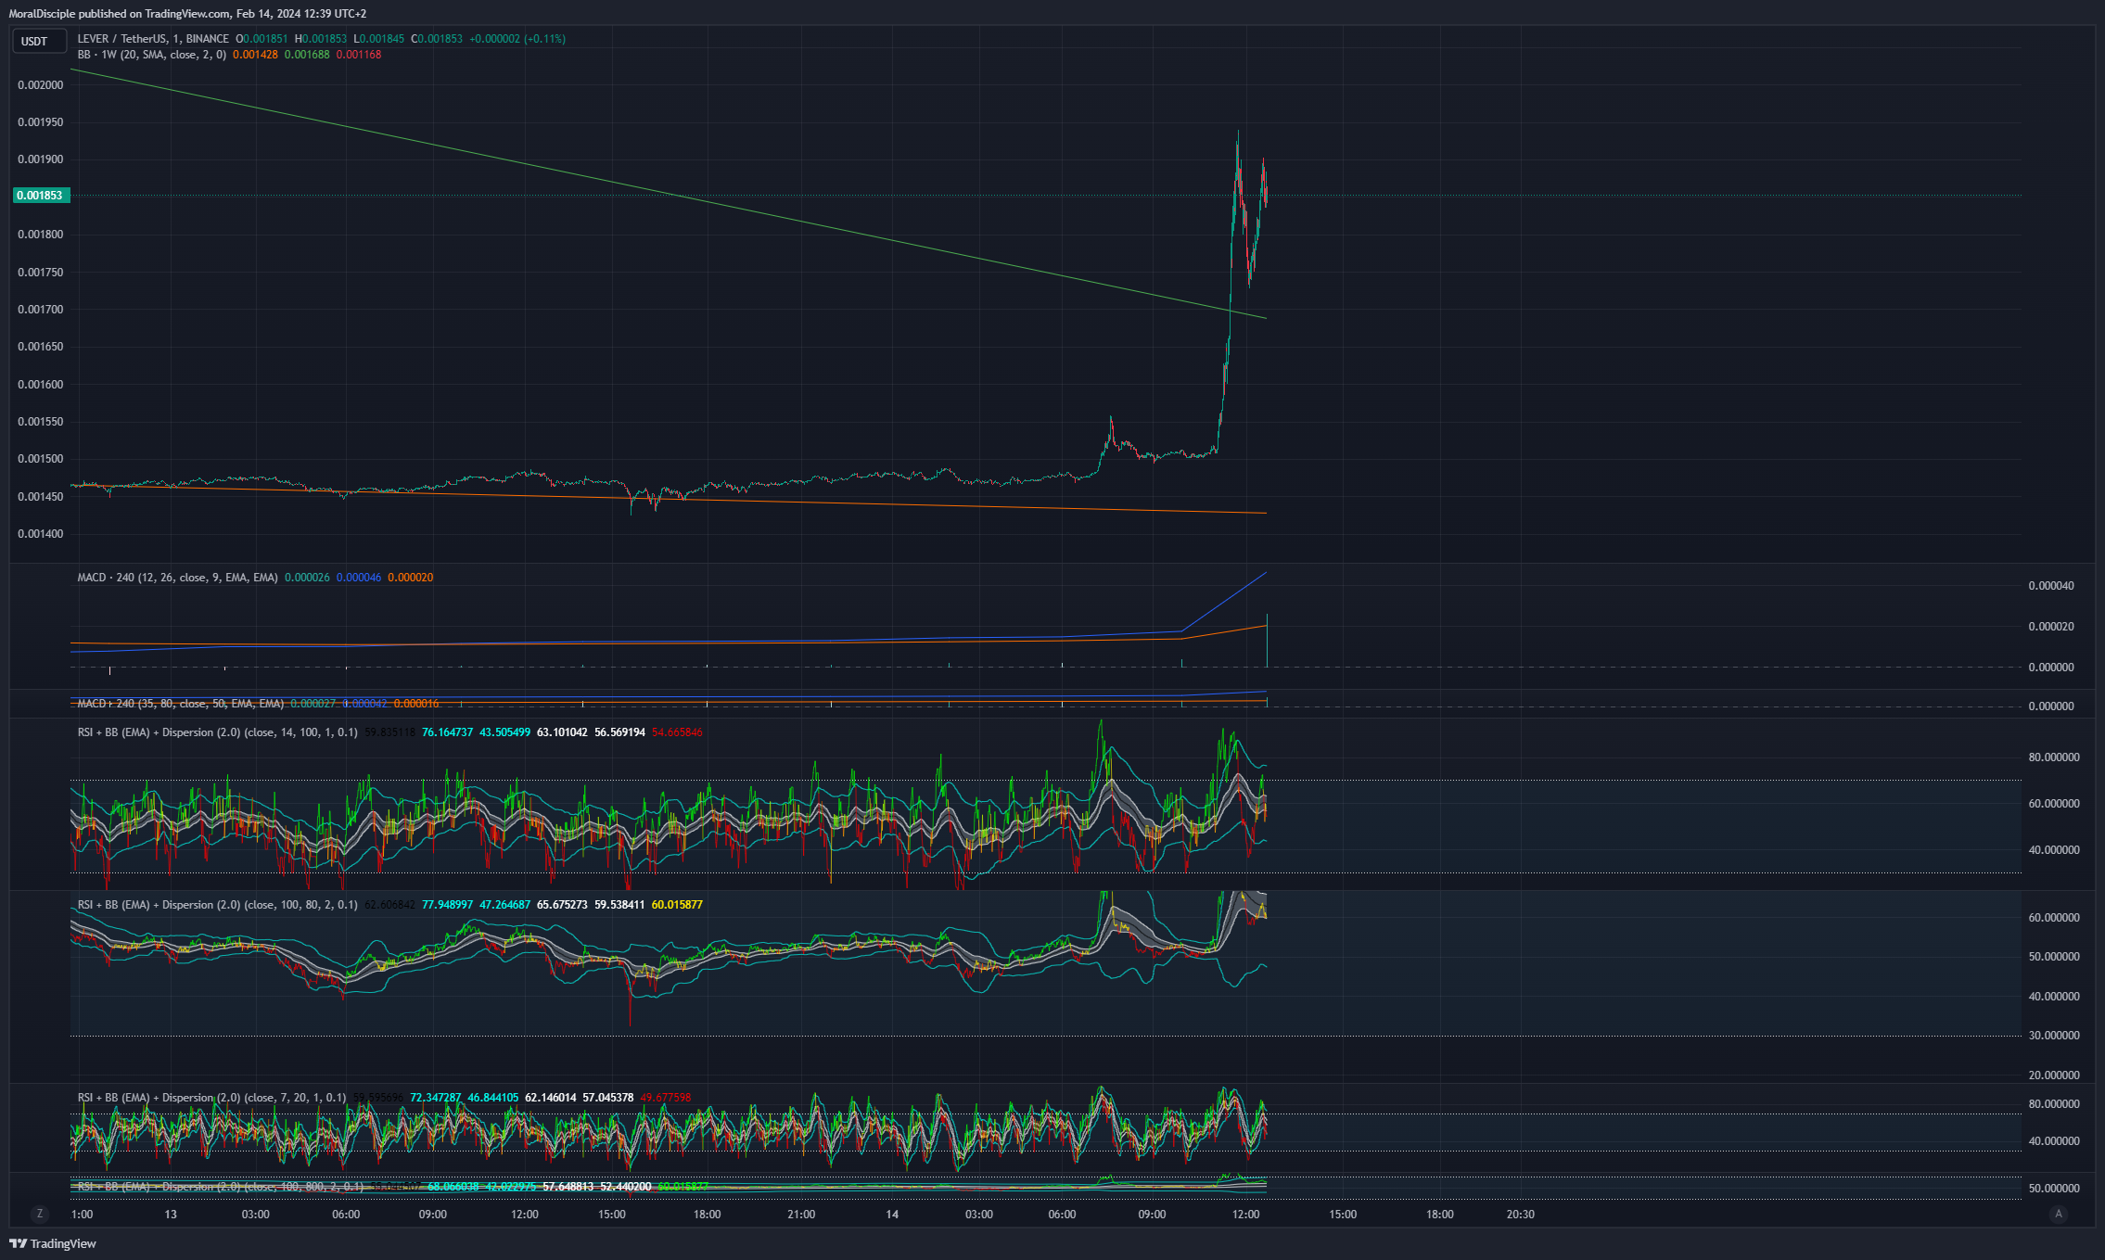This screenshot has height=1260, width=2105.
Task: Click the 0.000040 MACD scale label
Action: coord(2051,586)
